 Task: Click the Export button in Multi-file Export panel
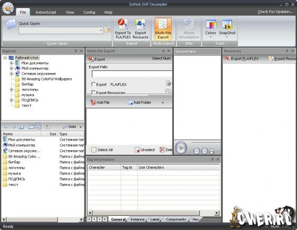point(97,59)
